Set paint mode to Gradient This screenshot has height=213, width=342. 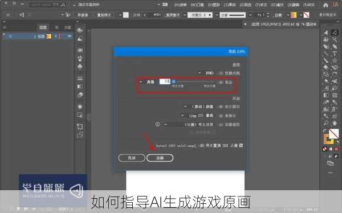click(331, 149)
